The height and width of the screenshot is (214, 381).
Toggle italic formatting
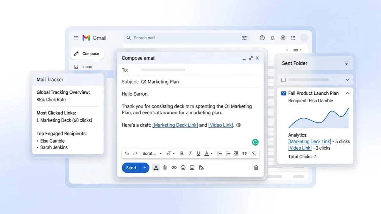click(x=190, y=153)
